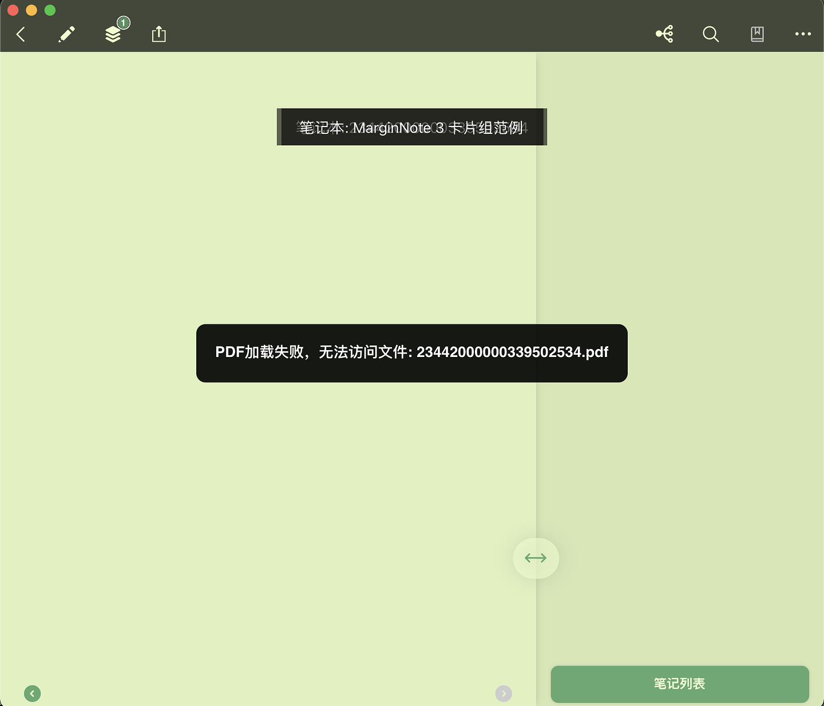Go back with the left chevron icon

click(x=21, y=34)
